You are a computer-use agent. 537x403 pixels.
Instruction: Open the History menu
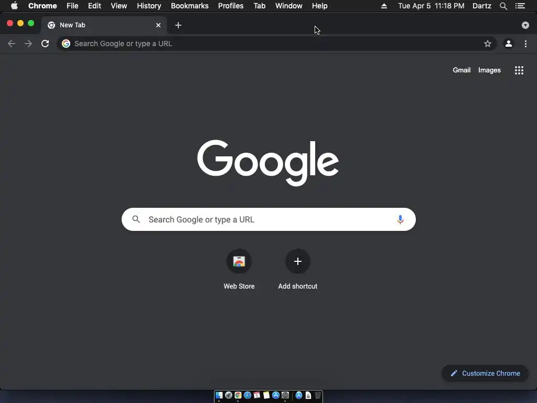(149, 6)
